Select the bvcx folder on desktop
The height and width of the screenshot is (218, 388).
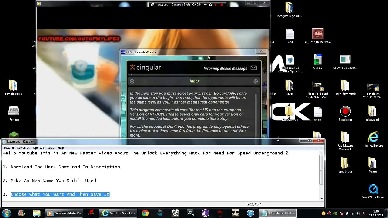click(x=290, y=88)
